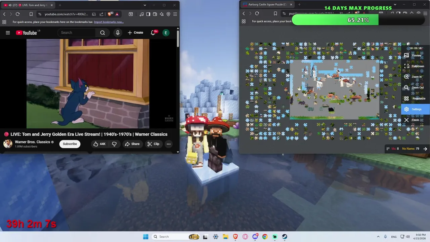Show hidden system tray icons
Screen dimensions: 430x242
click(x=378, y=237)
